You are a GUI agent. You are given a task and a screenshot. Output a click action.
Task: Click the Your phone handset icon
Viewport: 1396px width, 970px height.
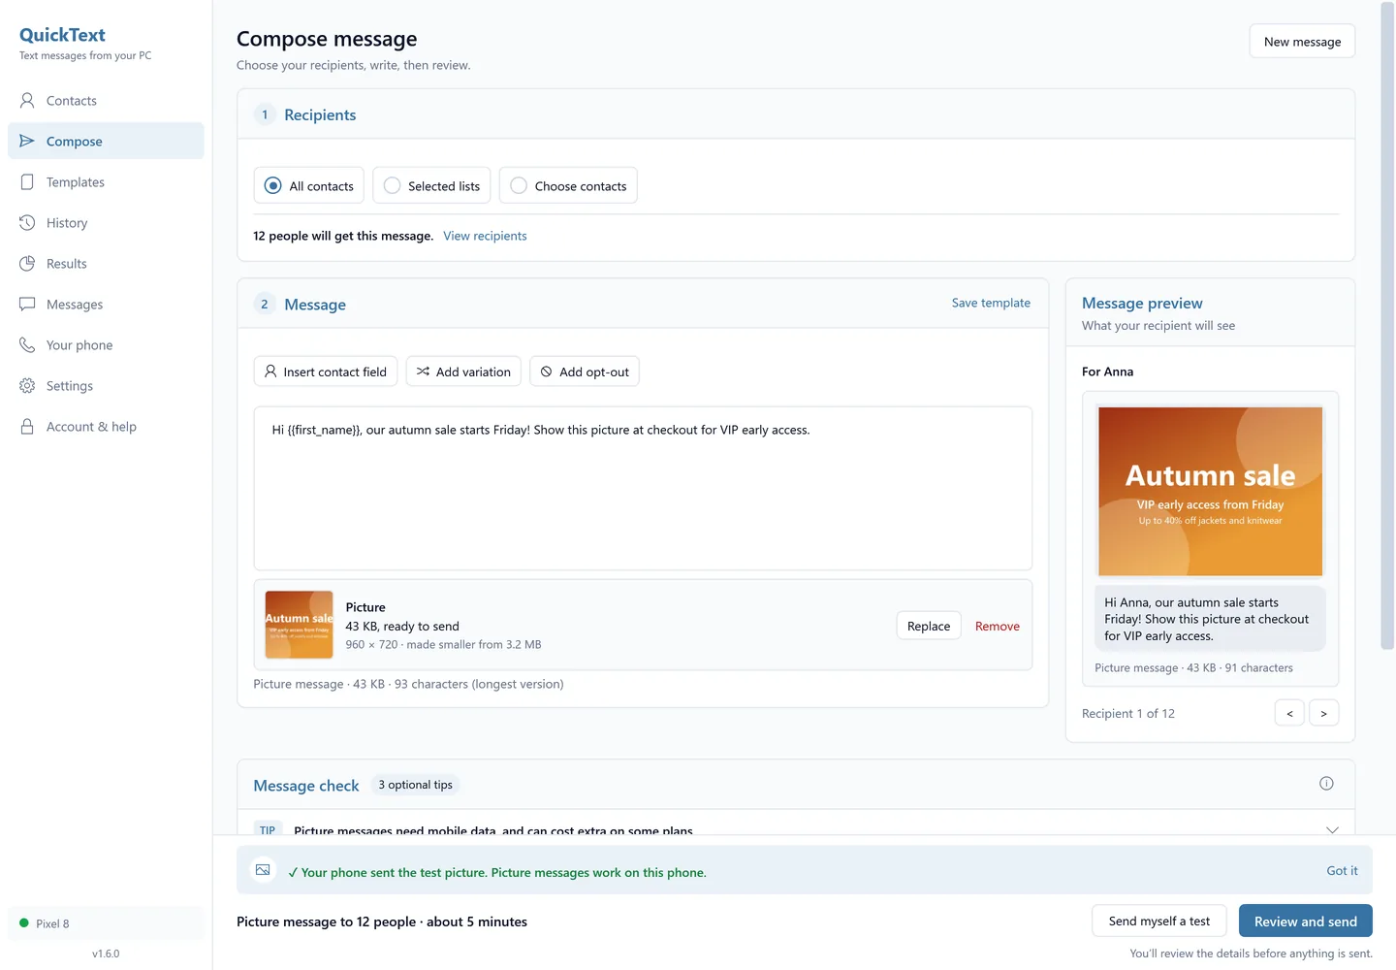pos(27,345)
